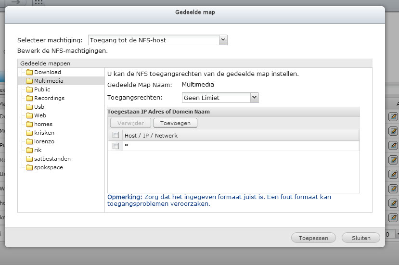This screenshot has width=399, height=265.
Task: Check the Host / IP / Netwerk header checkbox
Action: pos(116,135)
